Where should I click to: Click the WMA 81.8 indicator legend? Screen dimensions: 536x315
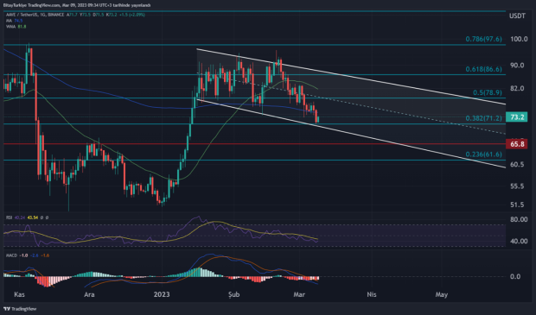(16, 27)
